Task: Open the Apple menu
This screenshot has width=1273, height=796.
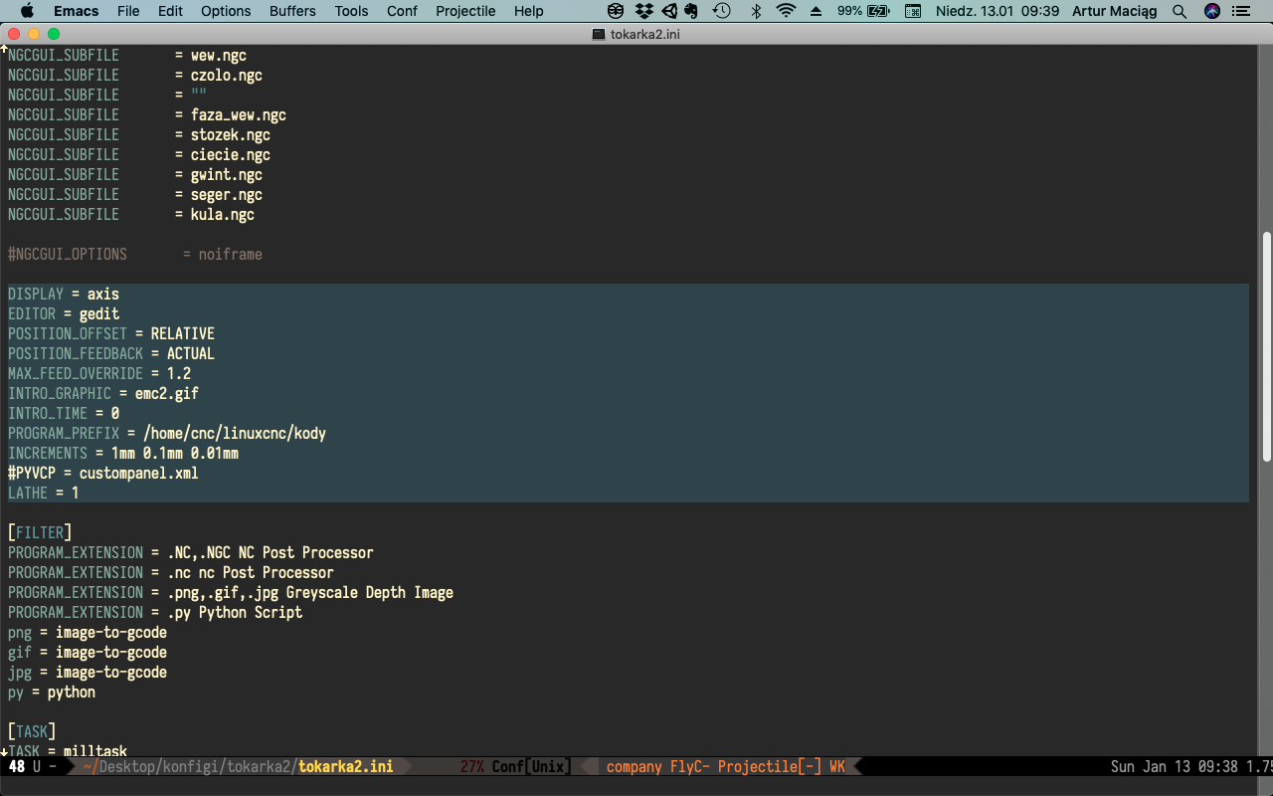Action: [x=27, y=11]
